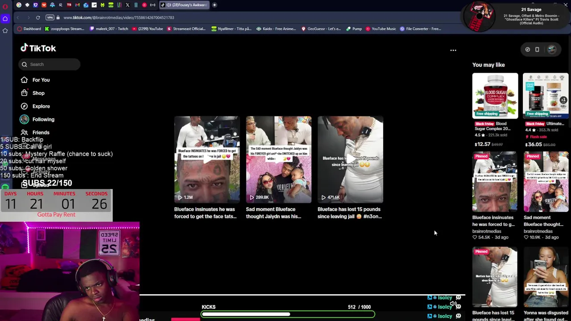Click the padlock site security icon
The image size is (571, 321).
pos(58,17)
